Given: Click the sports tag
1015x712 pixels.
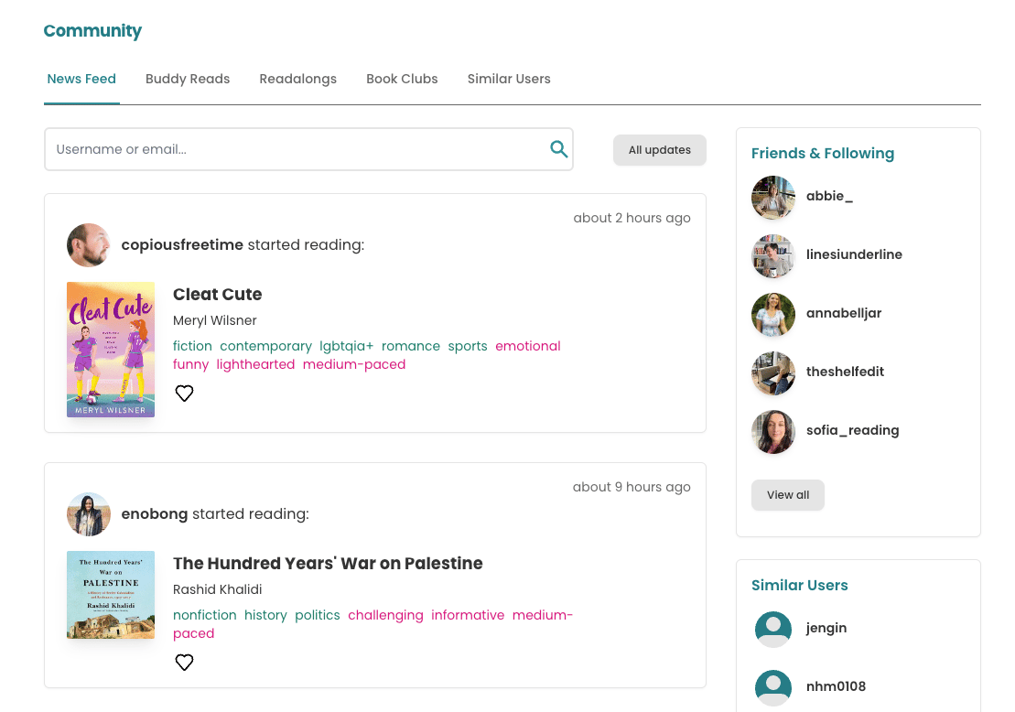Looking at the screenshot, I should [x=468, y=346].
